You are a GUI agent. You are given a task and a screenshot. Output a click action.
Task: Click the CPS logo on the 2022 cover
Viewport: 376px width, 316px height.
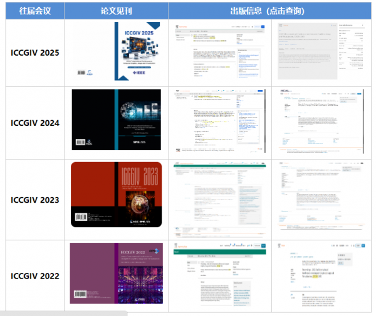click(x=154, y=251)
